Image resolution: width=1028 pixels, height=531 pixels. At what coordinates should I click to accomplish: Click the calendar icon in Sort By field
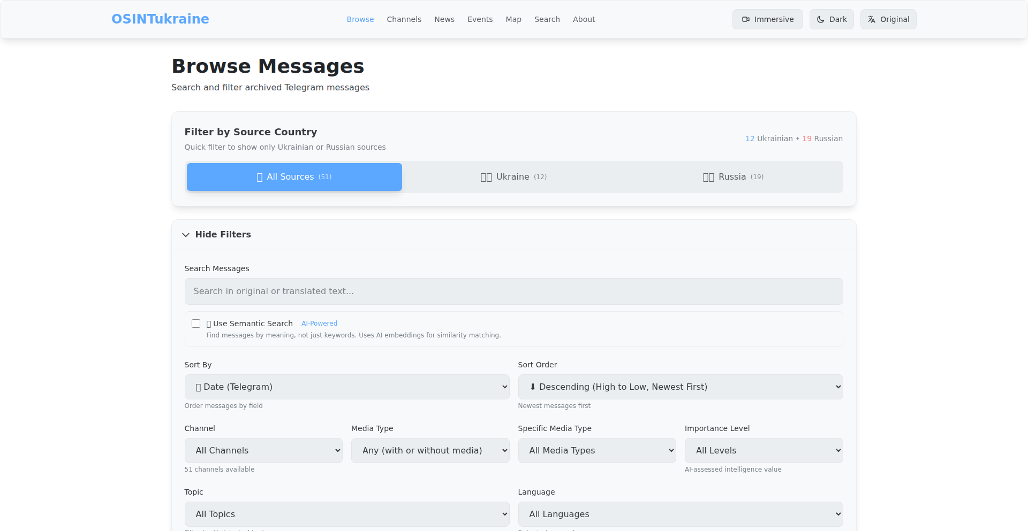click(198, 387)
